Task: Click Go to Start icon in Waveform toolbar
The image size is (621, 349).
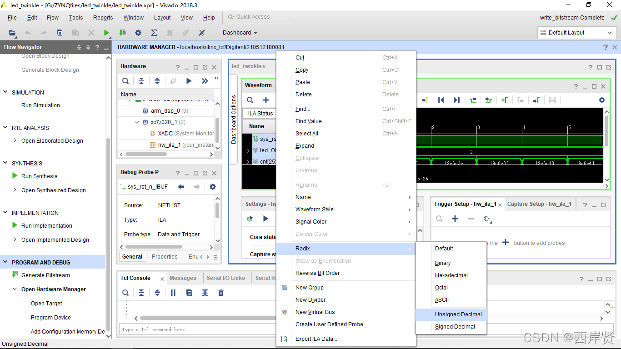Action: [441, 100]
